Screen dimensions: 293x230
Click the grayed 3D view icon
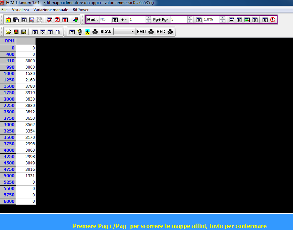coord(39,20)
